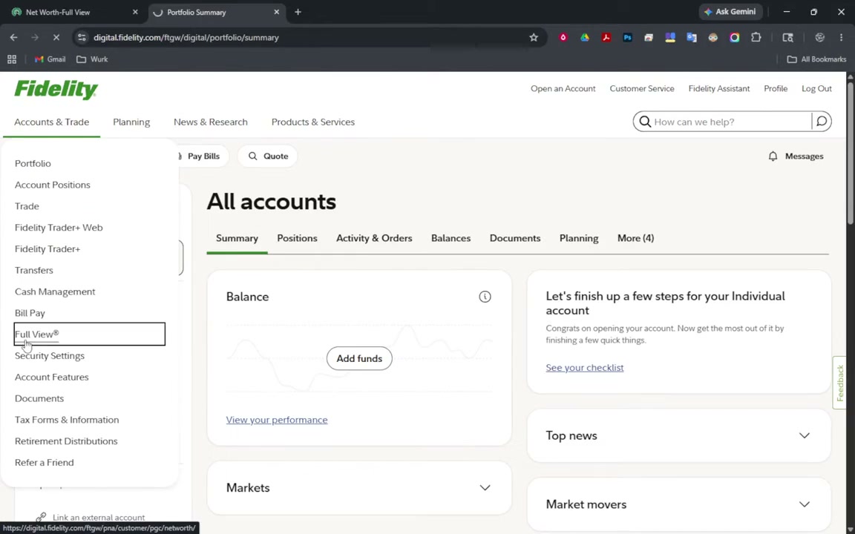Switch to the Documents tab
This screenshot has height=534, width=855.
click(x=515, y=238)
